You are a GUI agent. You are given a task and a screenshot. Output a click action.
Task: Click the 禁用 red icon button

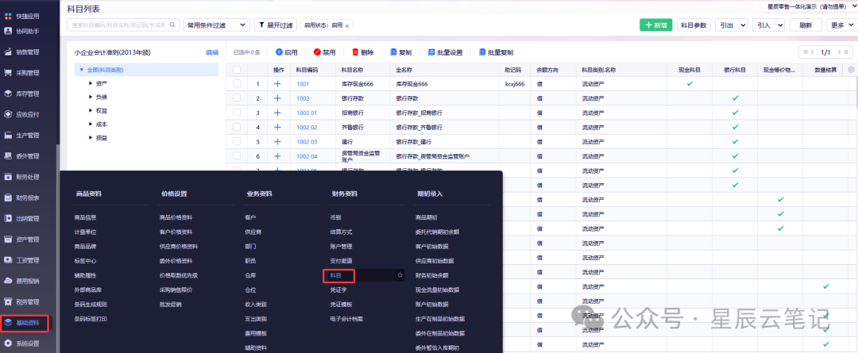[x=317, y=52]
